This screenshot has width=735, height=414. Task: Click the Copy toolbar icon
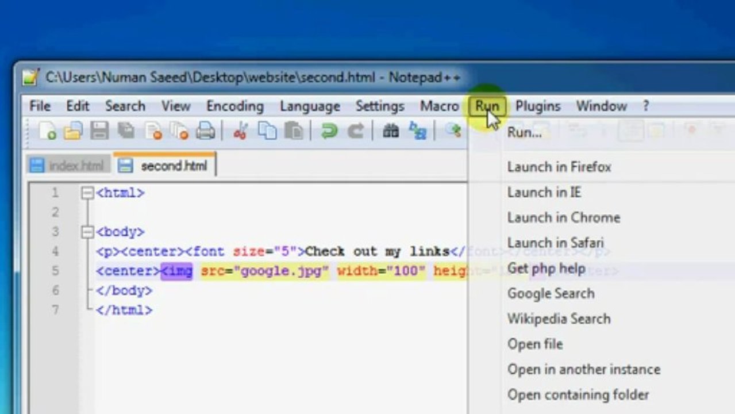tap(267, 131)
